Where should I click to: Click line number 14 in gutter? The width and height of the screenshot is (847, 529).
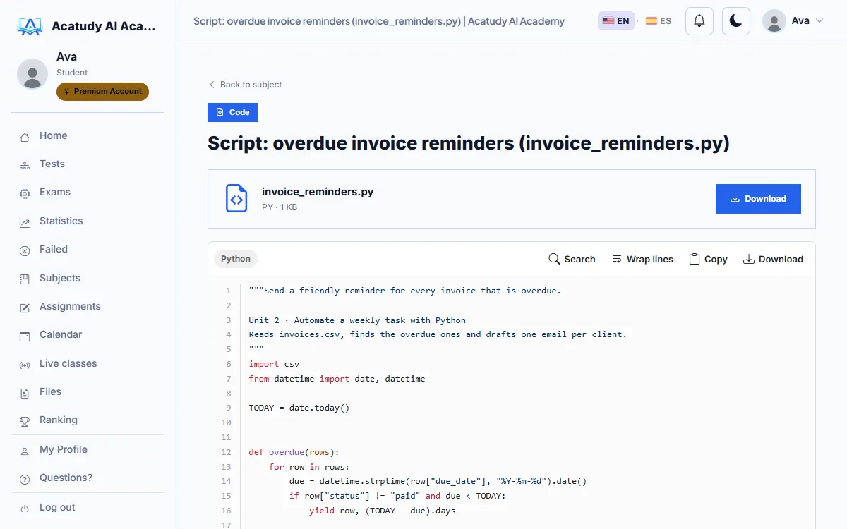coord(226,481)
